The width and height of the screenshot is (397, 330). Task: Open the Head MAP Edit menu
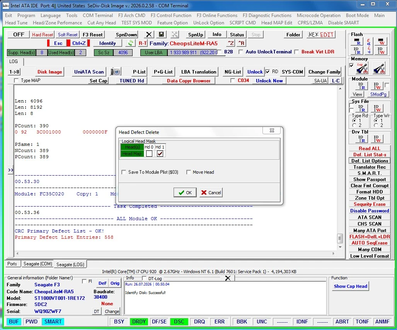(x=276, y=23)
